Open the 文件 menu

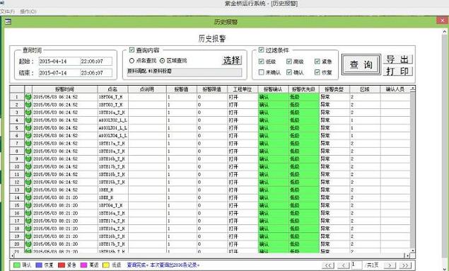coord(7,11)
